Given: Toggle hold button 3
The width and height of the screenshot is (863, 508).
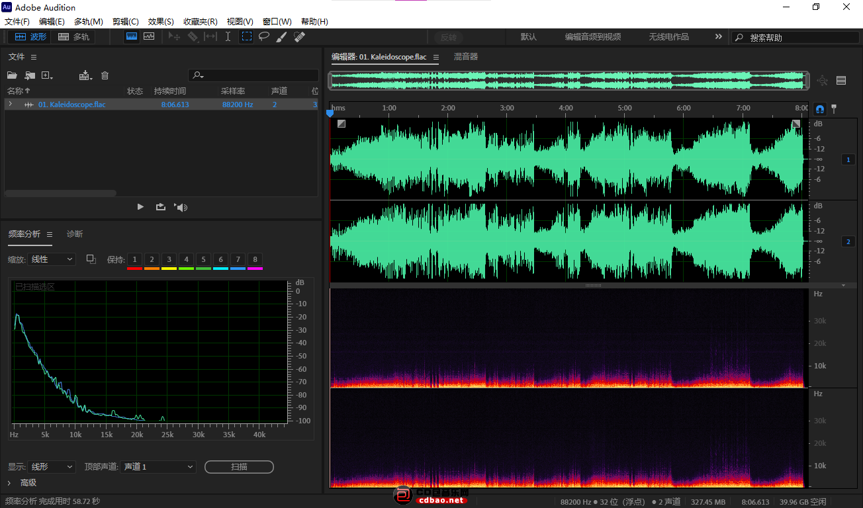Looking at the screenshot, I should click(x=169, y=259).
